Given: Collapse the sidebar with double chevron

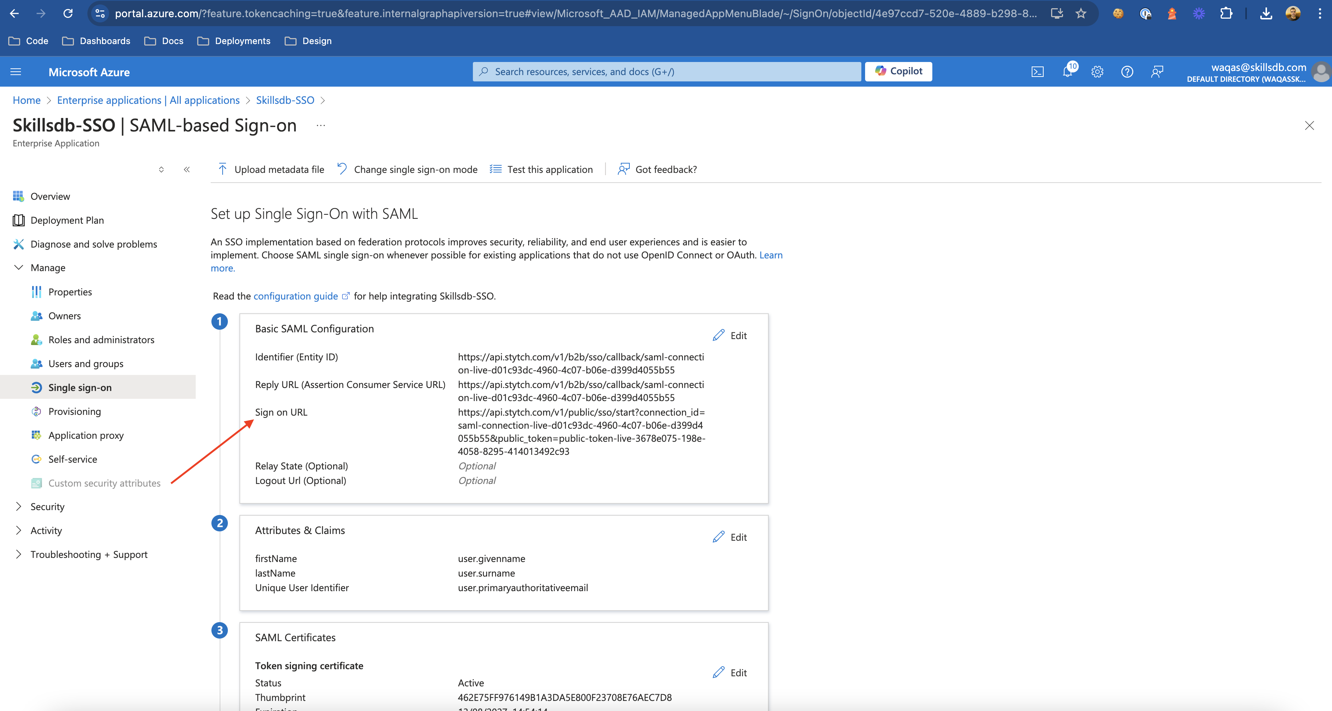Looking at the screenshot, I should (187, 170).
